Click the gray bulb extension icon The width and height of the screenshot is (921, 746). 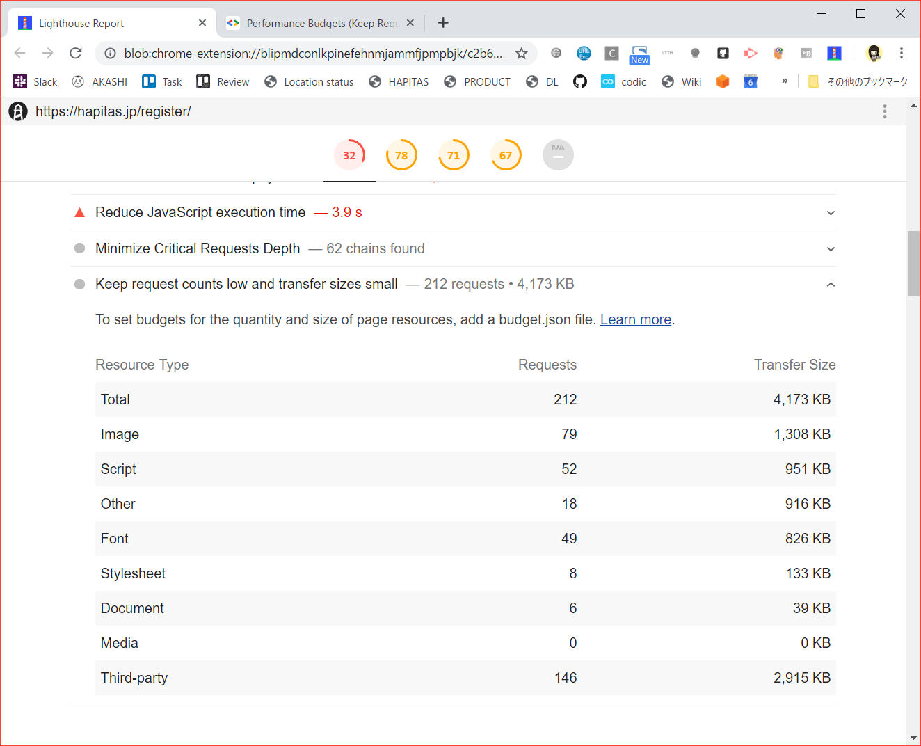click(x=695, y=54)
